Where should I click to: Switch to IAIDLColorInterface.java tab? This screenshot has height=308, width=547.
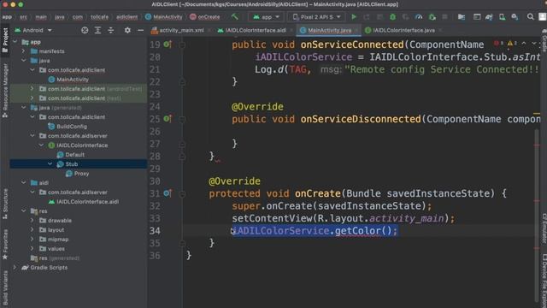(x=403, y=31)
